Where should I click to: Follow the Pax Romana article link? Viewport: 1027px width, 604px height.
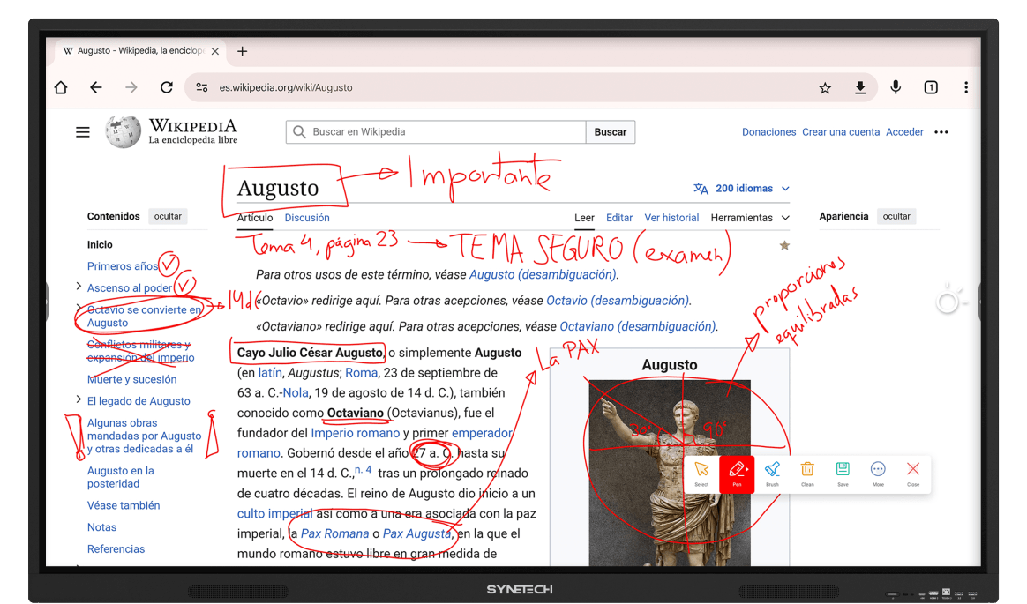334,534
